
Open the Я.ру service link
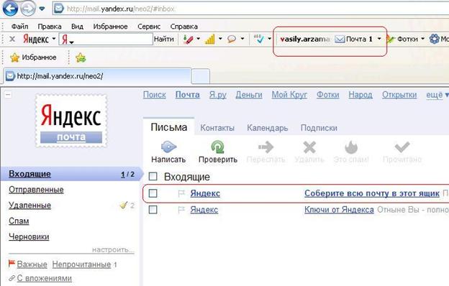pos(217,95)
